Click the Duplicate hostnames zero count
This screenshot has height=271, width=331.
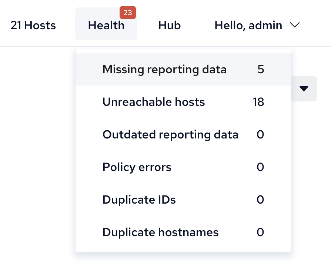pyautogui.click(x=260, y=232)
